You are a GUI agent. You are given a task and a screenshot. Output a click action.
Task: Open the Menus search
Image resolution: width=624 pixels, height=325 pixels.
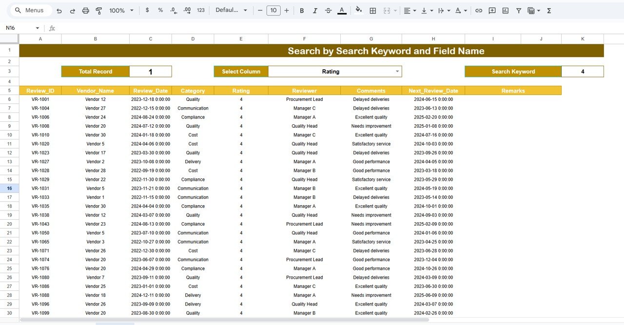(29, 10)
